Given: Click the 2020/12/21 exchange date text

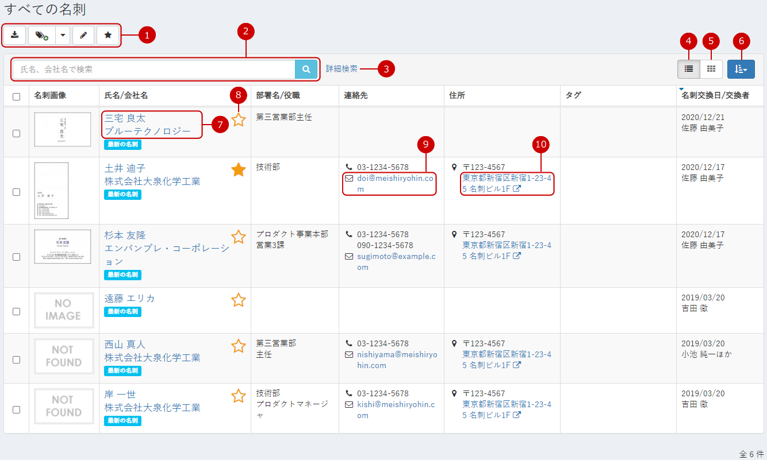Looking at the screenshot, I should pyautogui.click(x=703, y=117).
